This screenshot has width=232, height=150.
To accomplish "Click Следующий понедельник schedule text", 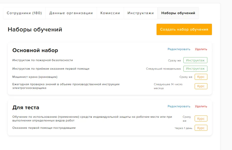I will (x=164, y=69).
